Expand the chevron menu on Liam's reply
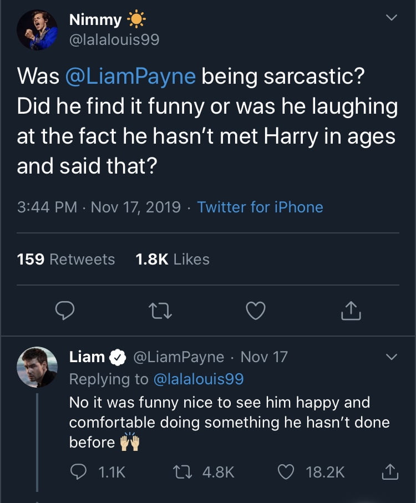The width and height of the screenshot is (416, 503). 392,358
